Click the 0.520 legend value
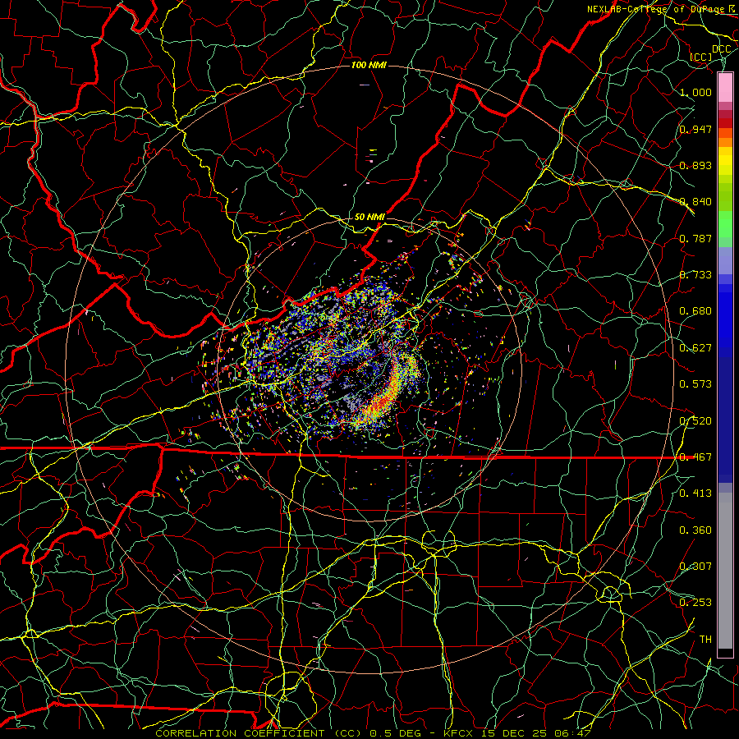 695,421
